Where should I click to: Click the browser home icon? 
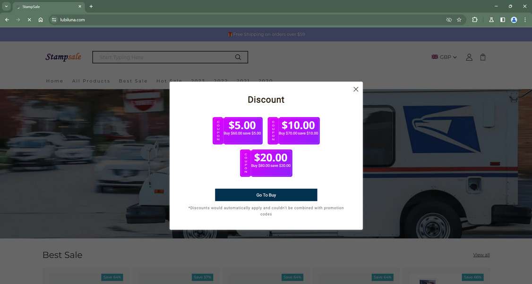pos(41,20)
